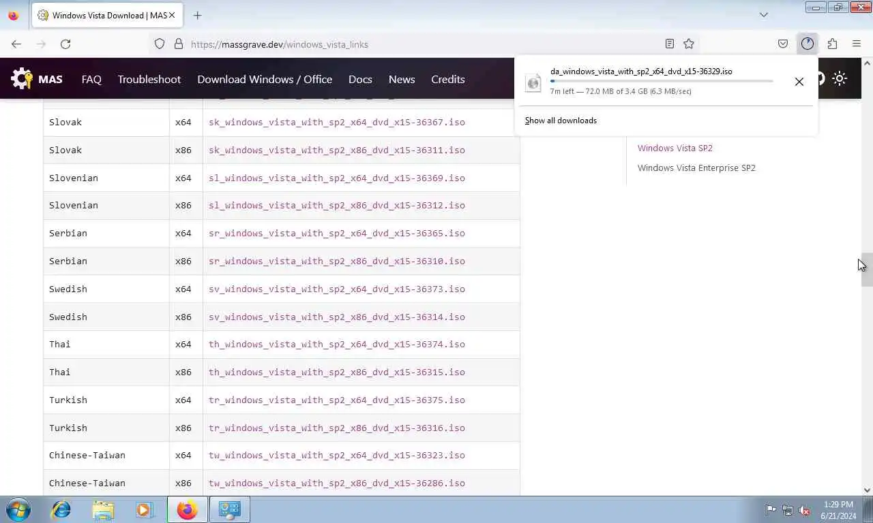The image size is (873, 523).
Task: Download sk_windows_vista x86 36311 ISO
Action: coord(337,150)
